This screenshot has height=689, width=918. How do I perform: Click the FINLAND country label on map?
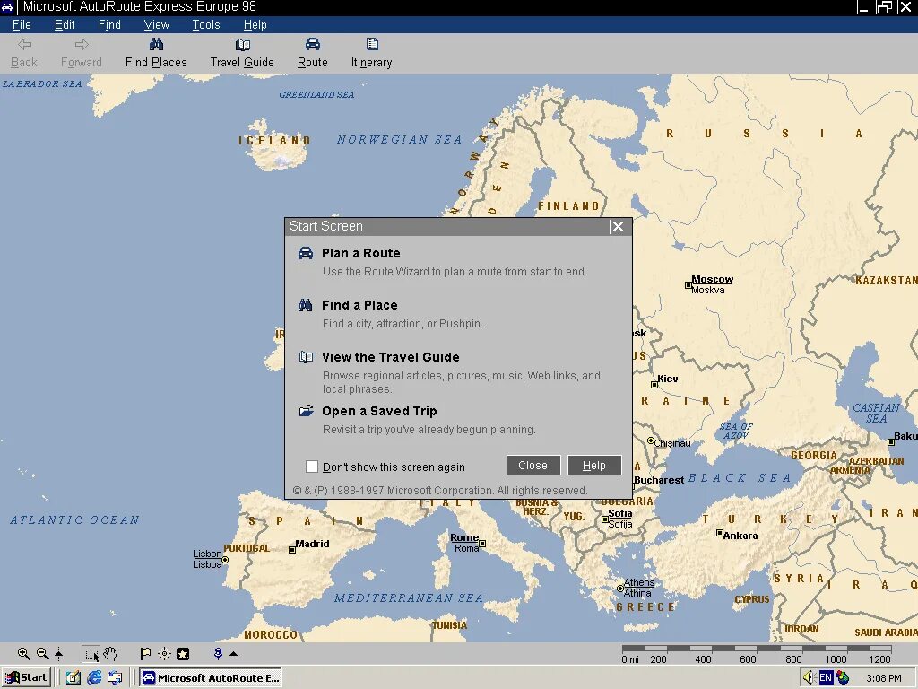point(568,206)
